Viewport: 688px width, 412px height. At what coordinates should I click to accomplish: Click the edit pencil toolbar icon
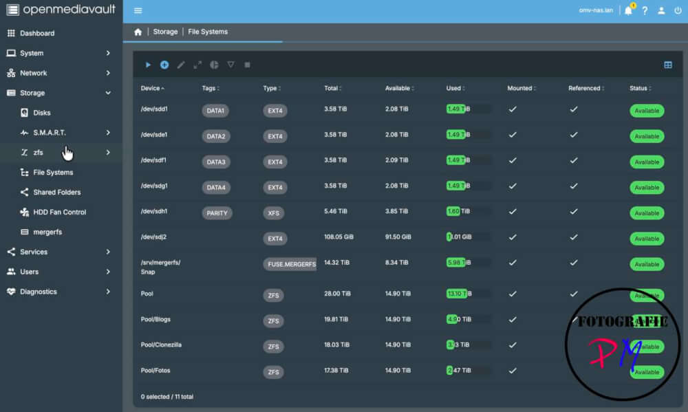click(181, 65)
